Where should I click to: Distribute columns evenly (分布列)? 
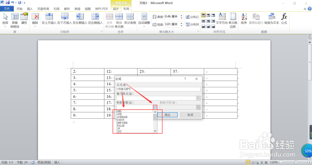tap(192, 24)
